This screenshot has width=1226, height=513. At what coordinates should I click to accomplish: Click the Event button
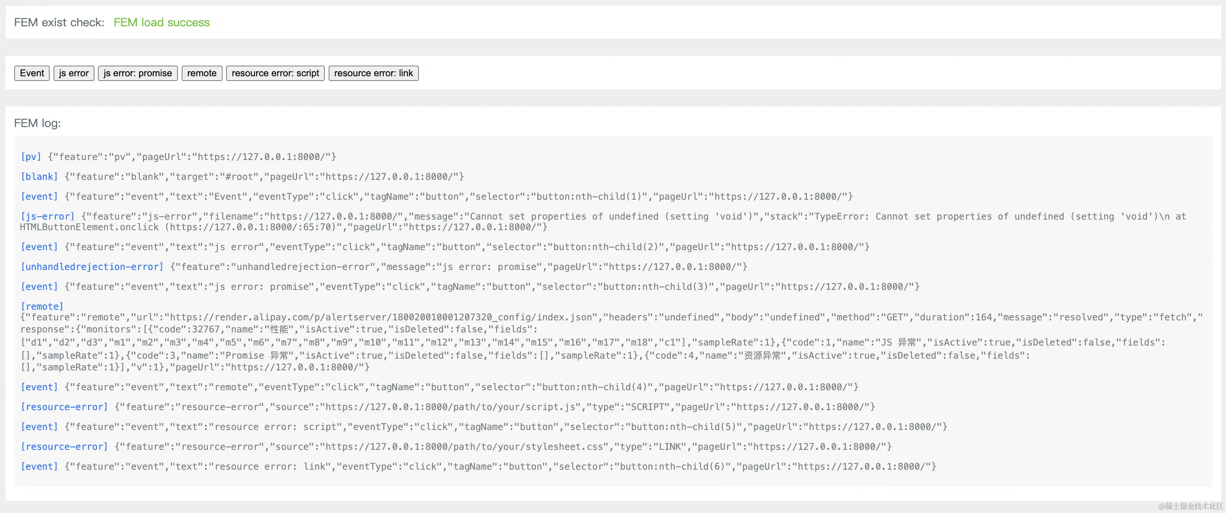point(31,73)
